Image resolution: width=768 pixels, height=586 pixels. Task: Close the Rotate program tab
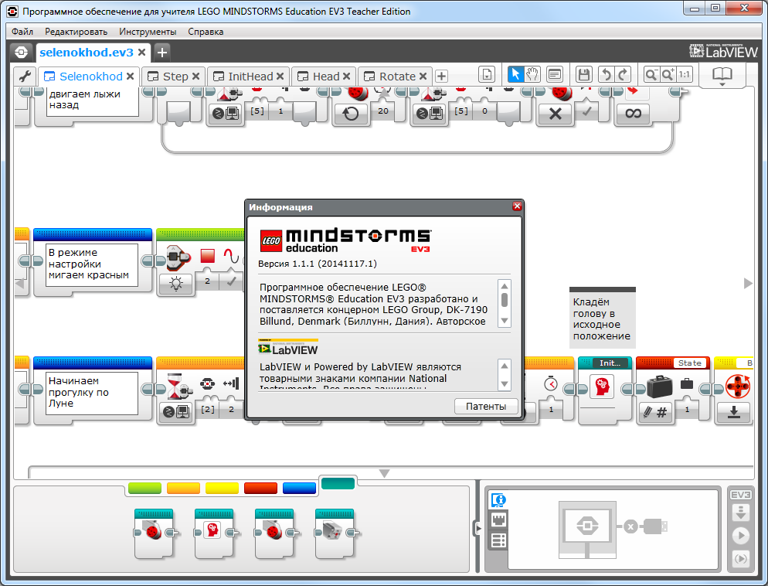(423, 77)
